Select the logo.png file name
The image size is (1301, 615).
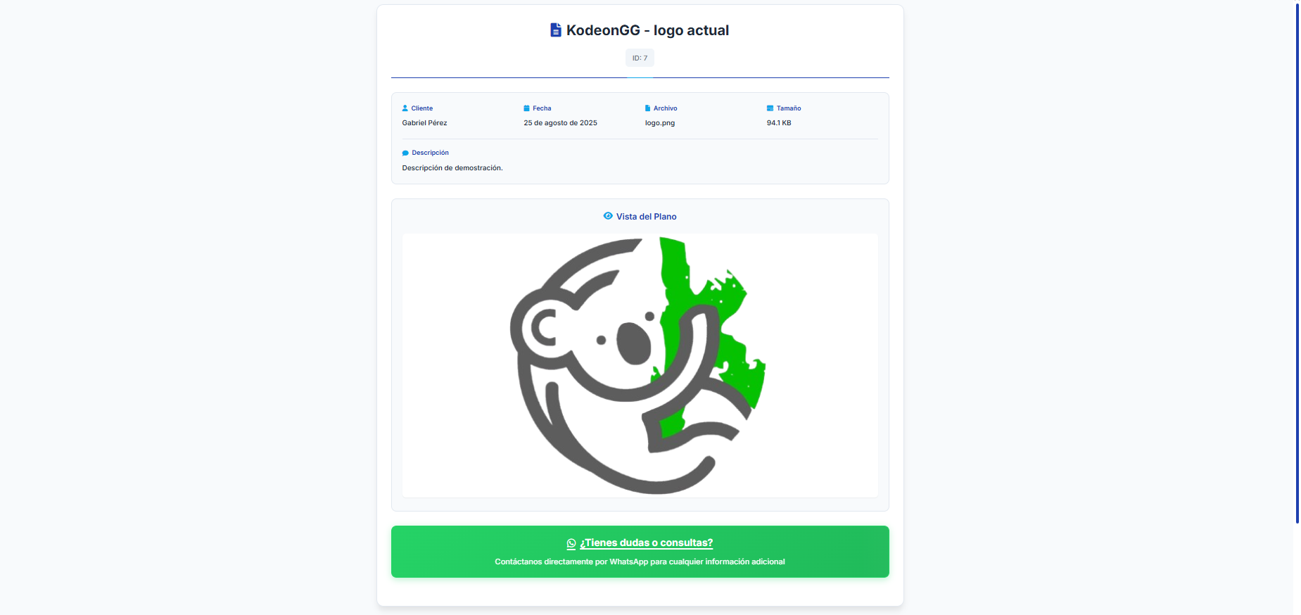(660, 123)
